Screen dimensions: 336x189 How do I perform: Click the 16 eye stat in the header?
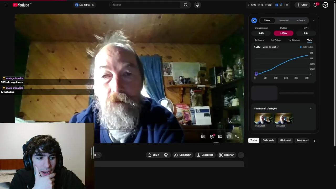(260, 5)
